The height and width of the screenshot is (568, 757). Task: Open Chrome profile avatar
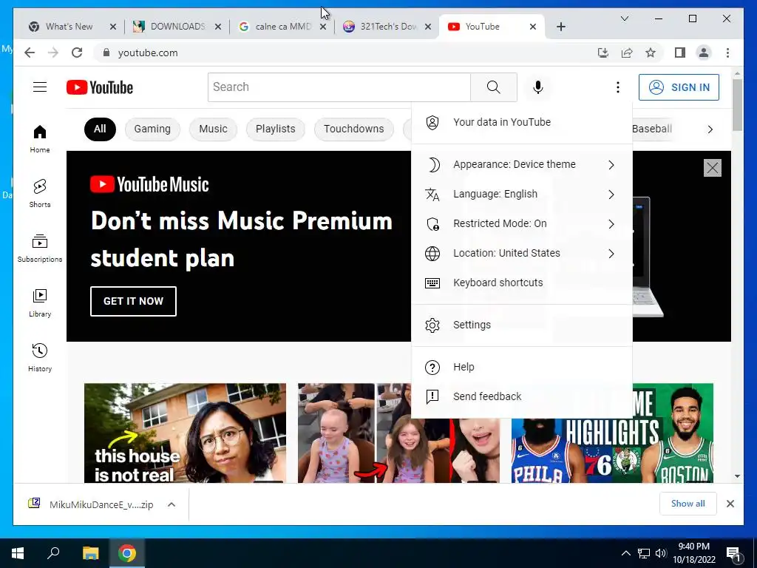click(704, 53)
